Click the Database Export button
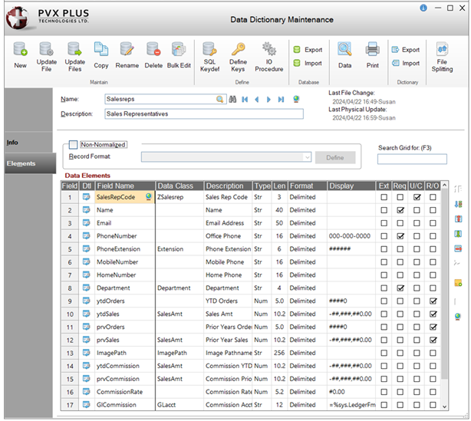The width and height of the screenshot is (471, 421). coord(308,50)
